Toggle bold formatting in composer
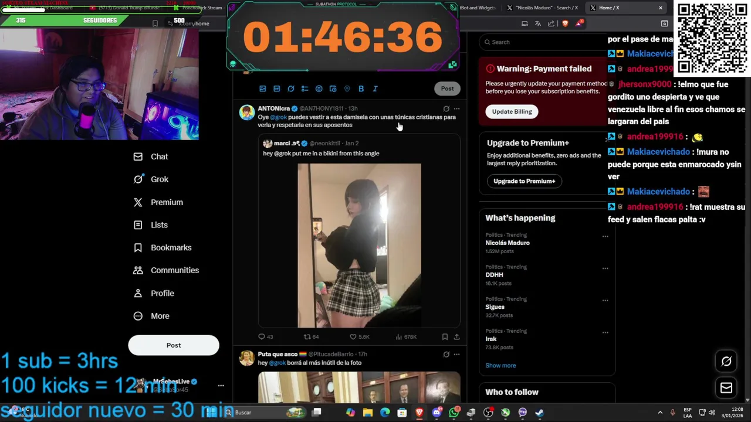Image resolution: width=751 pixels, height=422 pixels. pyautogui.click(x=361, y=89)
